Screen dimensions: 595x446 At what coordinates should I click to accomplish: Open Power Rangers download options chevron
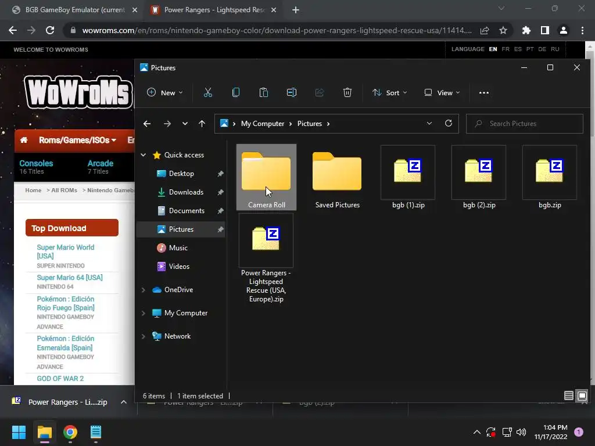point(124,402)
